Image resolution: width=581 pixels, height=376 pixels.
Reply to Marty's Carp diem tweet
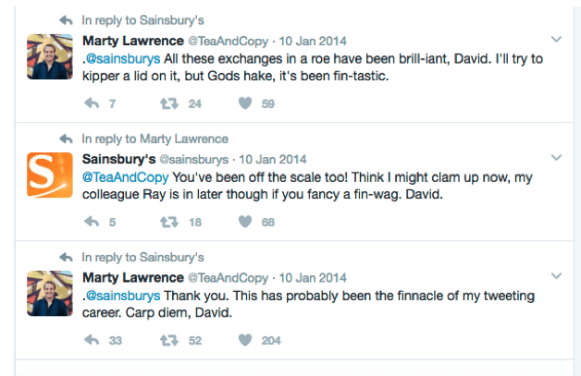tap(92, 340)
